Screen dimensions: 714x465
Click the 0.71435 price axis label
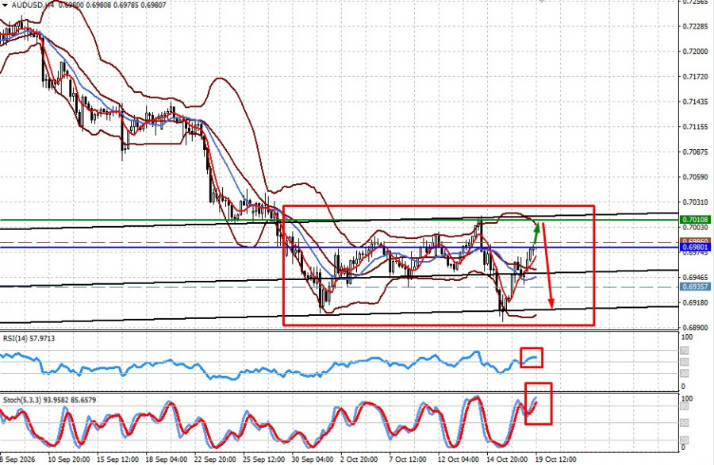point(695,102)
